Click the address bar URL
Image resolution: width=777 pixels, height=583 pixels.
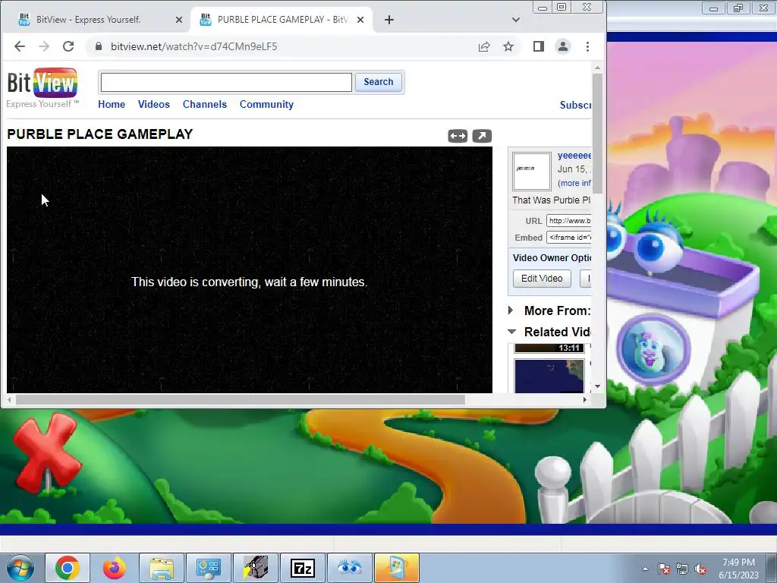point(193,46)
